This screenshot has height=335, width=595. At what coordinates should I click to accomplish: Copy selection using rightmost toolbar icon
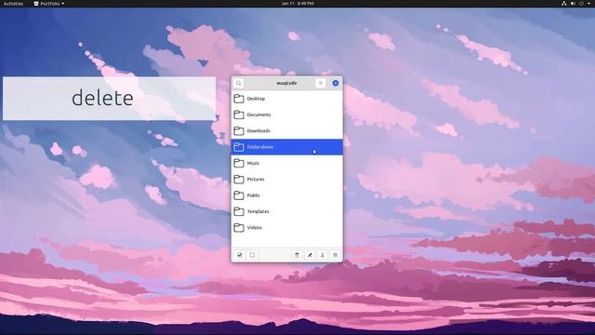tap(335, 255)
